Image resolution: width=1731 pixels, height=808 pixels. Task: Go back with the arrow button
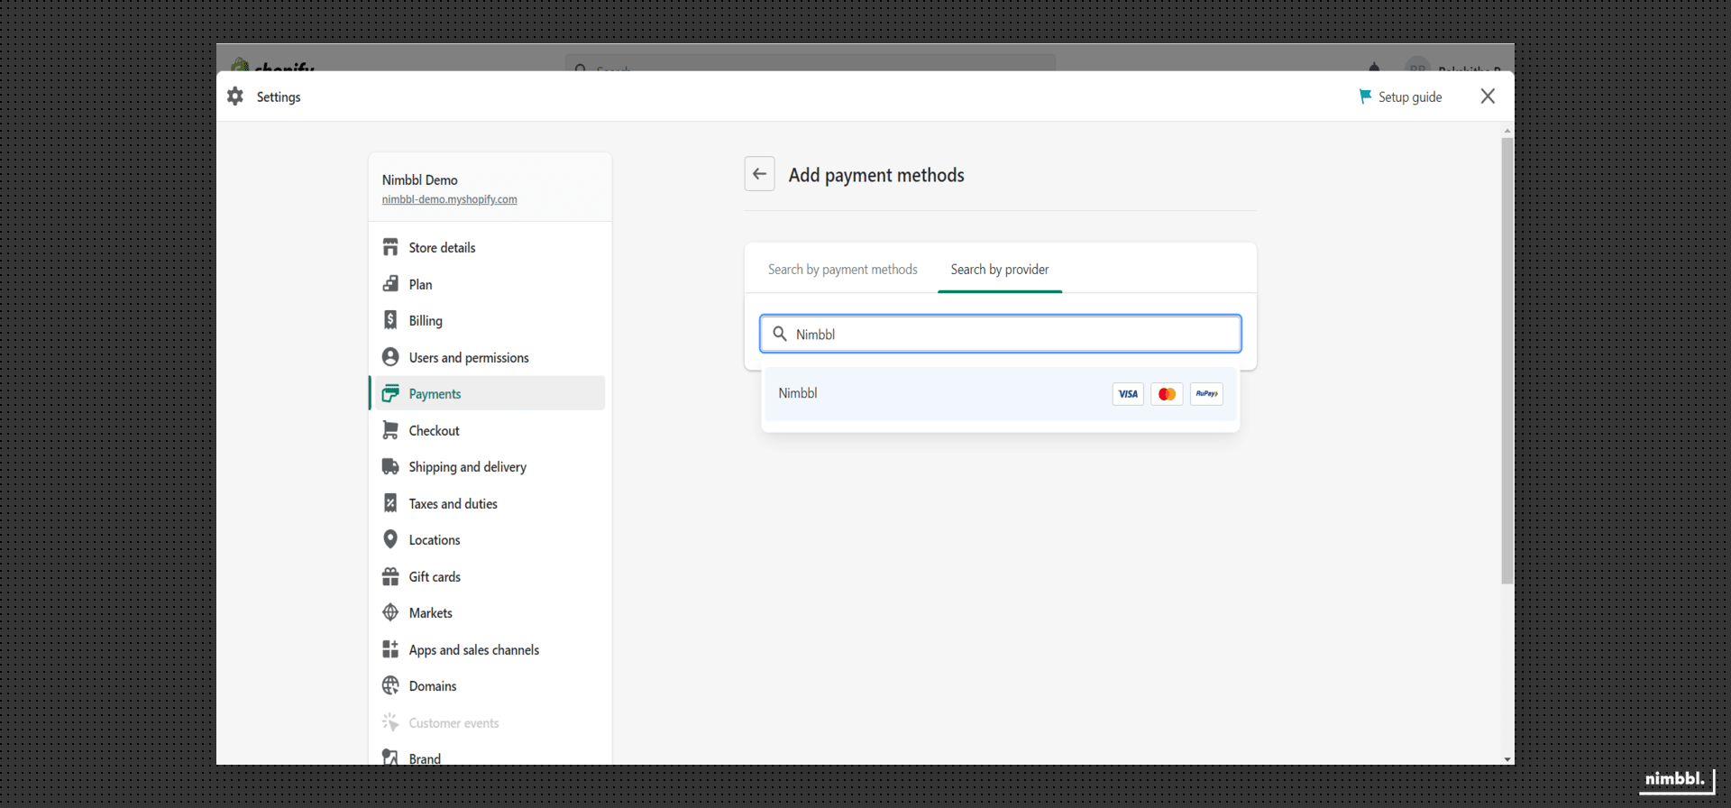pyautogui.click(x=759, y=174)
